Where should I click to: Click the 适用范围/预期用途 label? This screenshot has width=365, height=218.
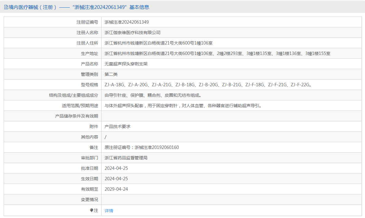point(80,106)
